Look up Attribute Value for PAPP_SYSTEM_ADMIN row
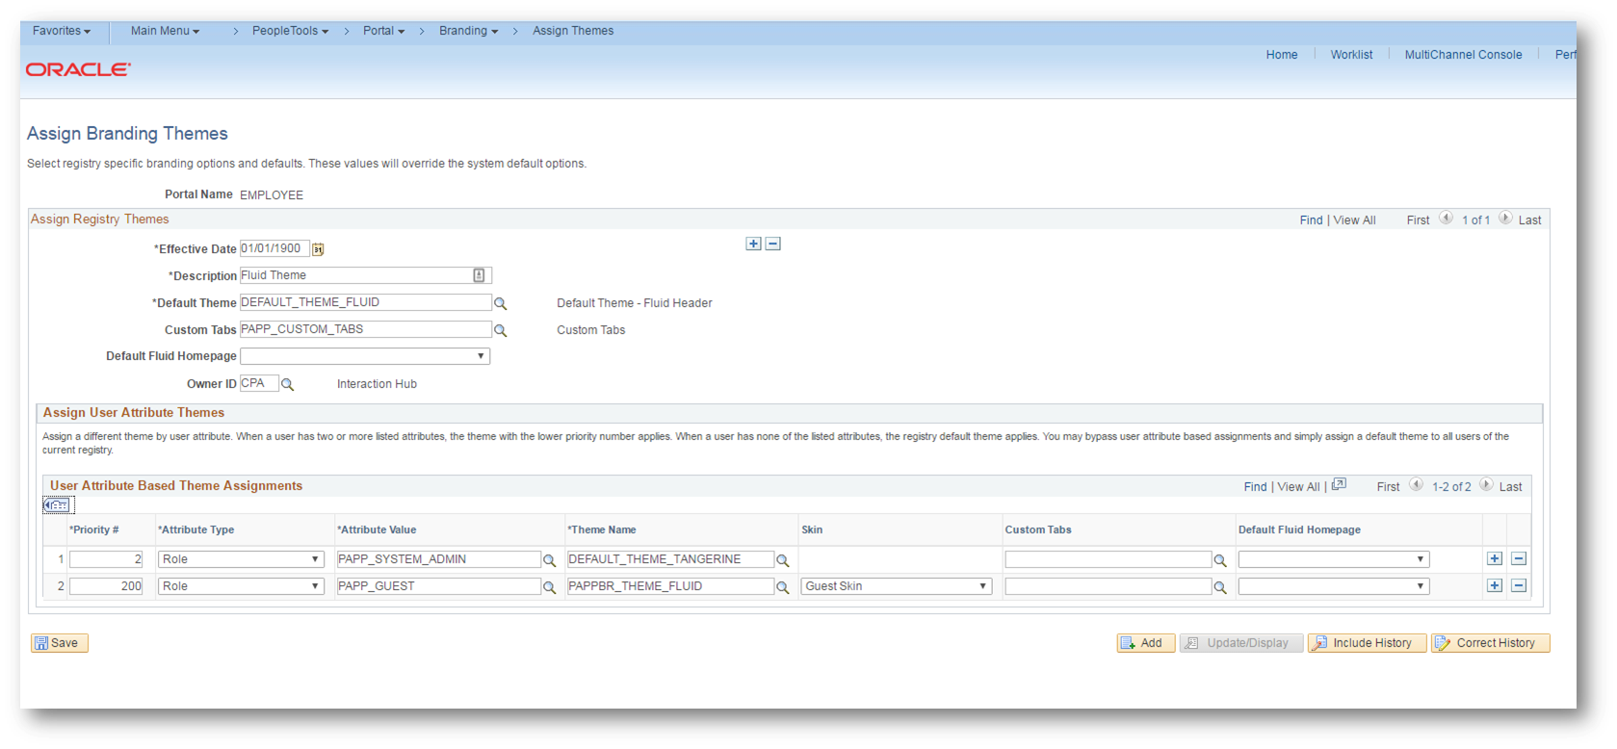 549,560
